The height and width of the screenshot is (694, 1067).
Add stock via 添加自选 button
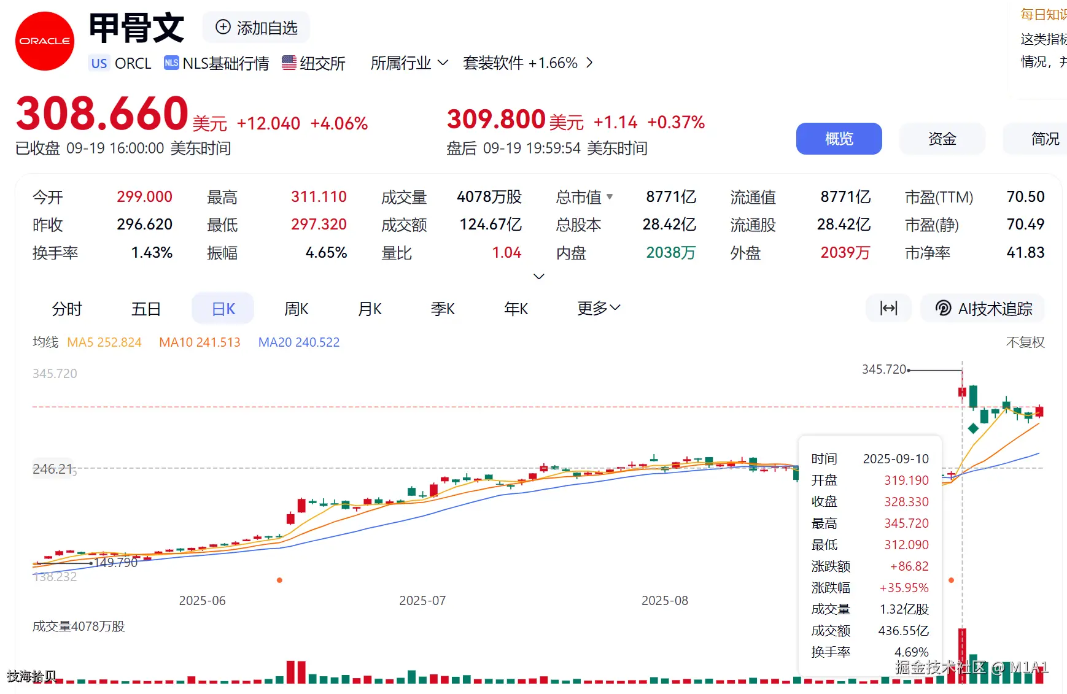256,28
